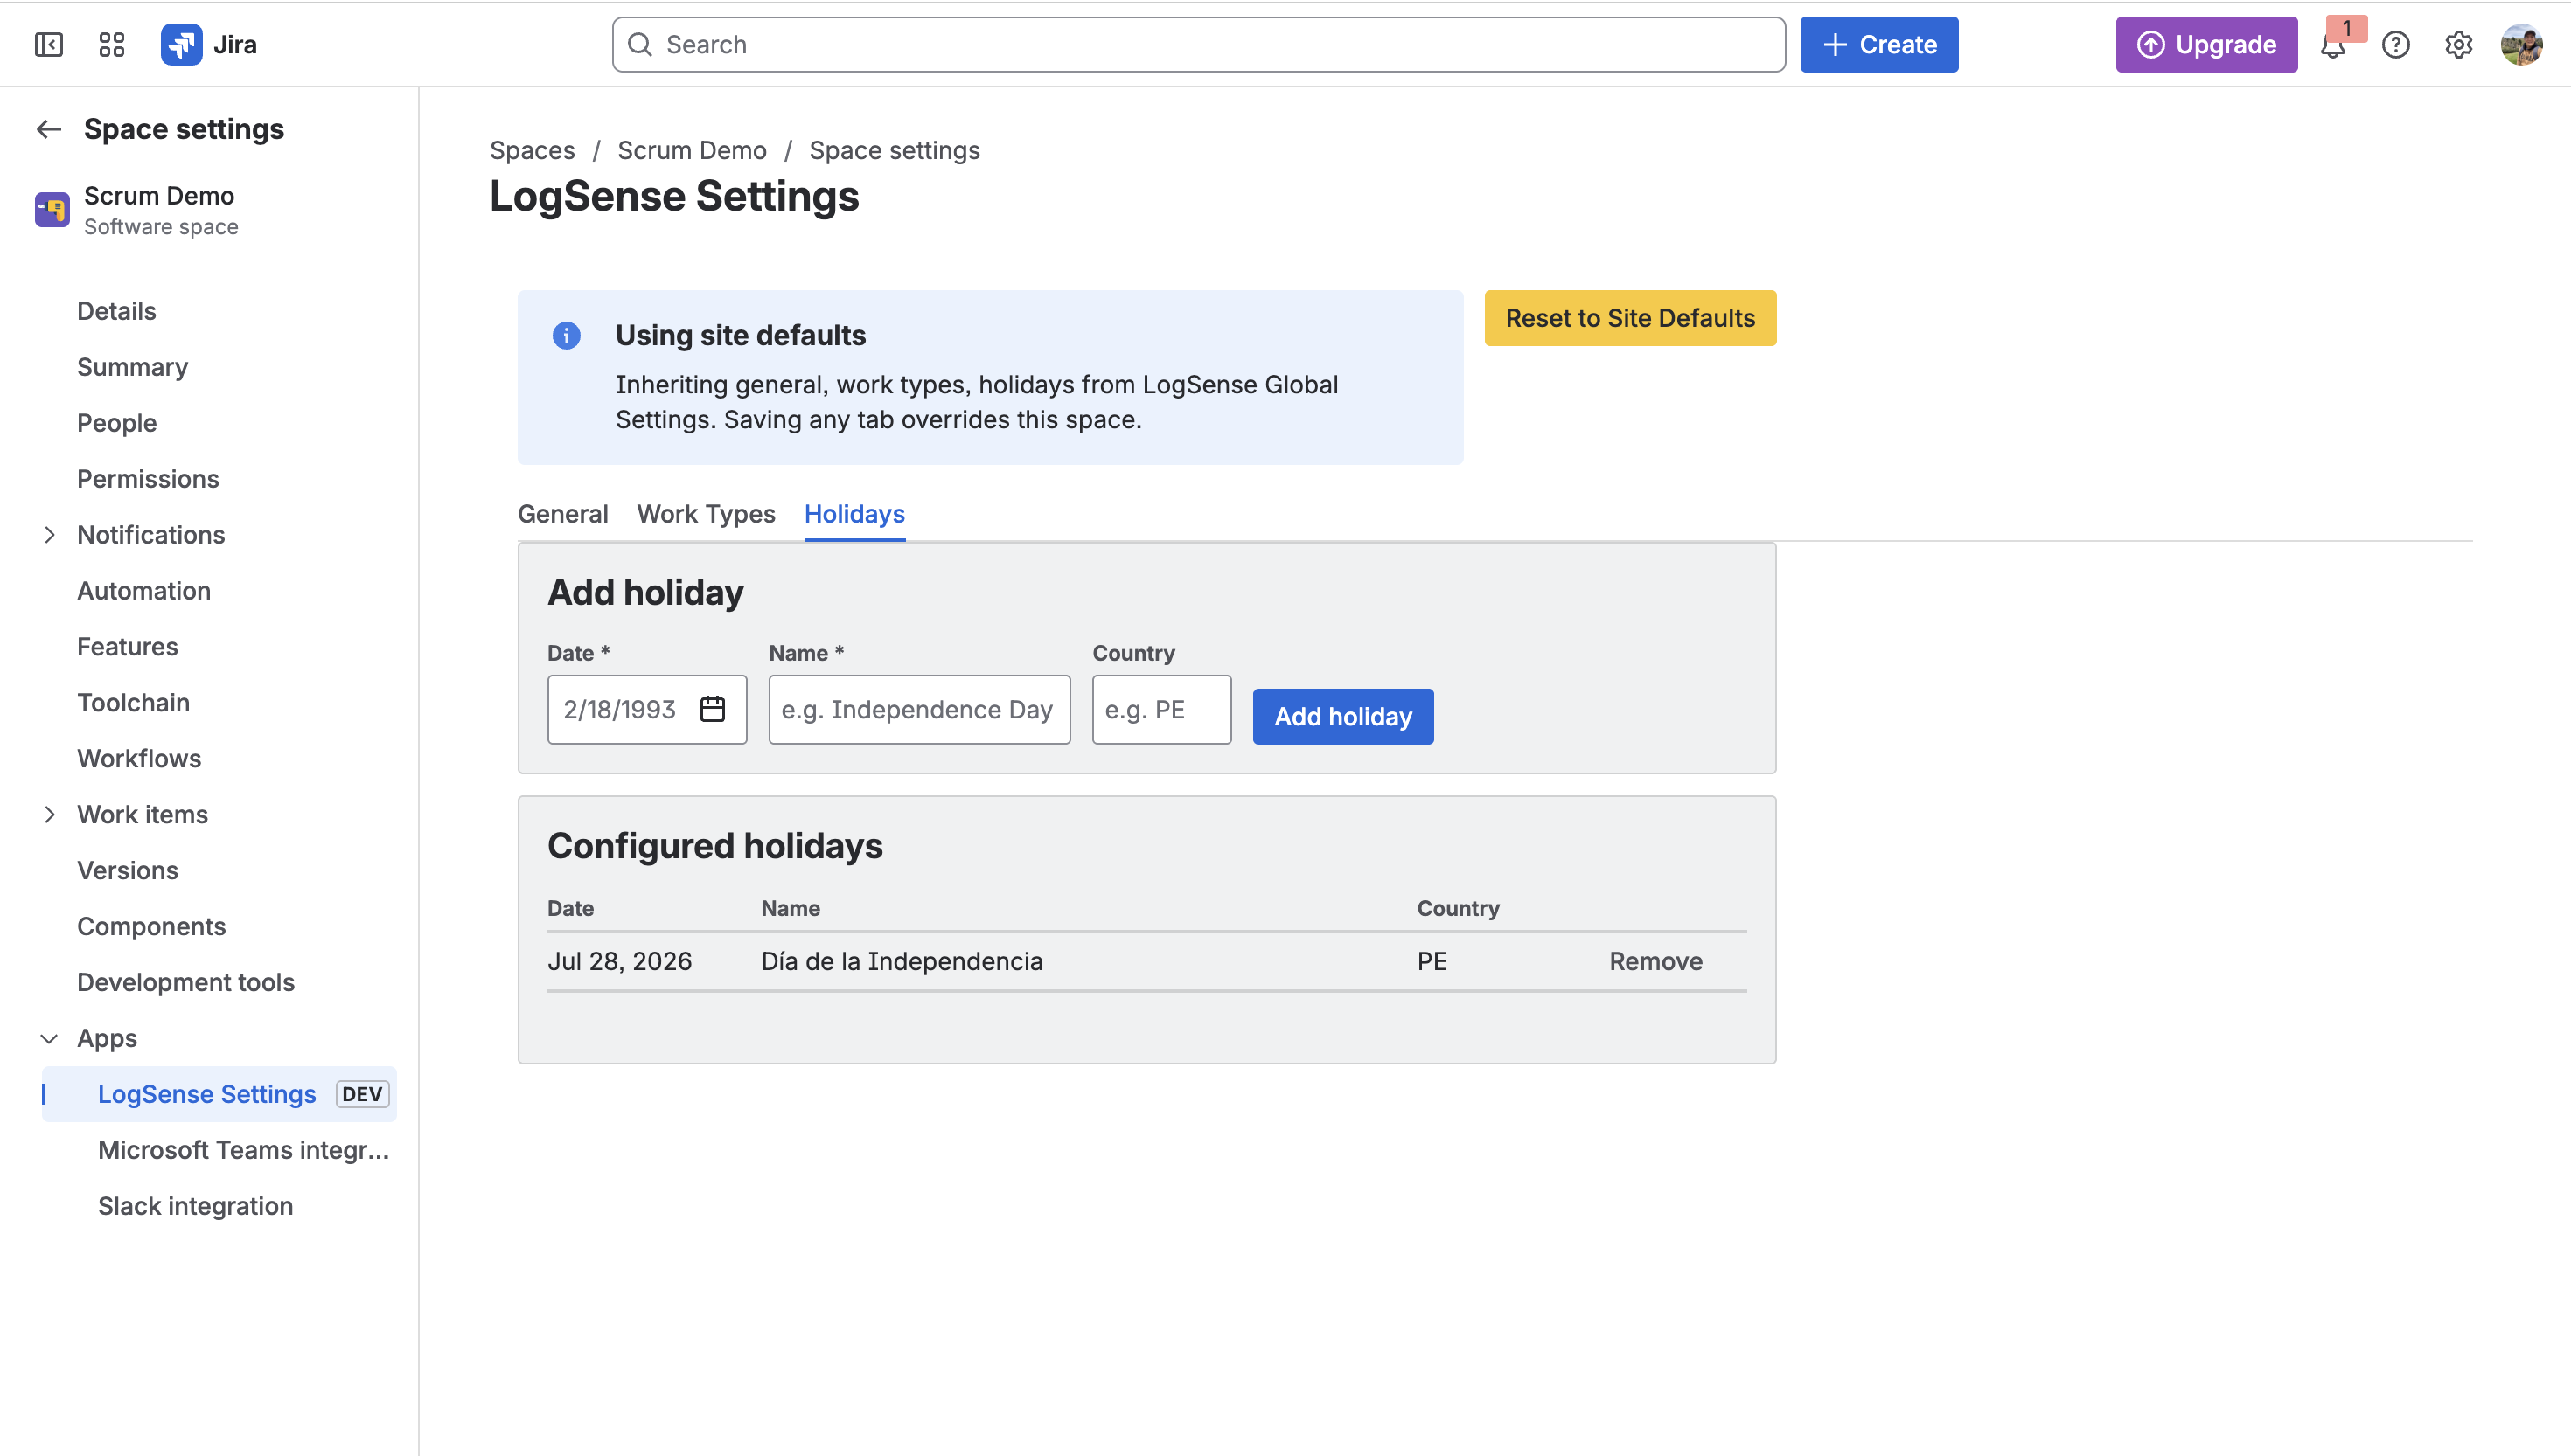Viewport: 2571px width, 1456px height.
Task: Open Automation in the sidebar
Action: [x=144, y=591]
